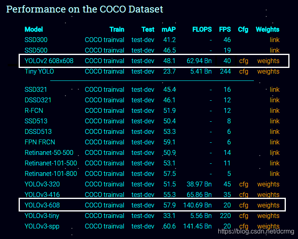
Task: Select the 'Performance on the COCO Dataset' heading
Action: (x=85, y=9)
